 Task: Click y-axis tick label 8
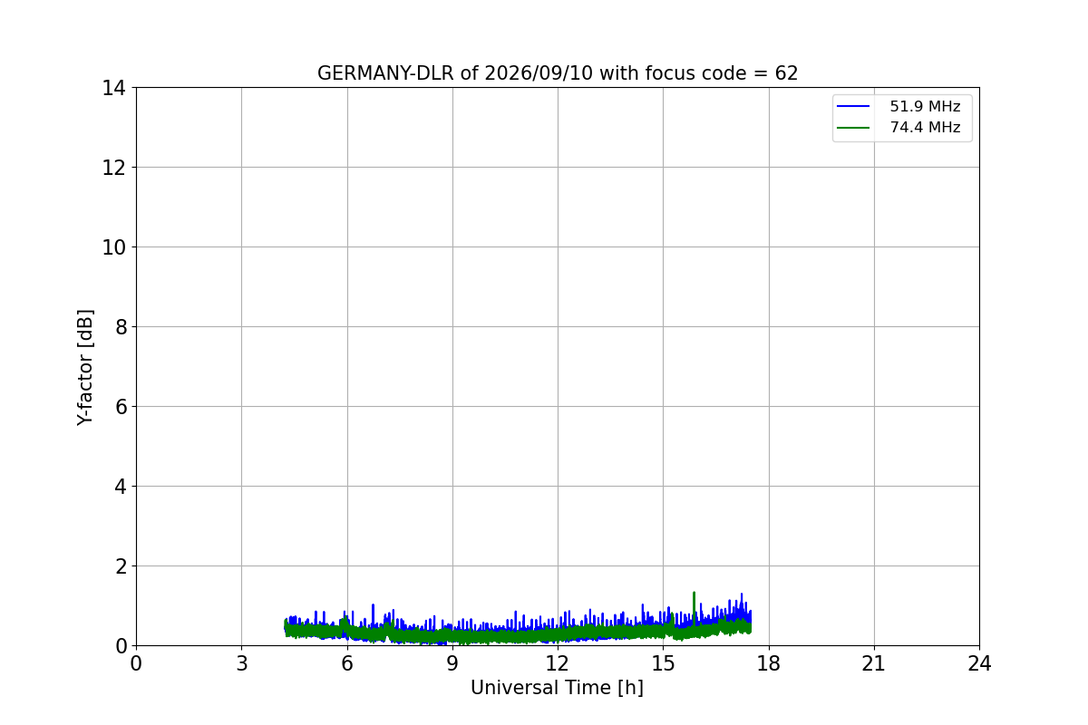(x=120, y=327)
